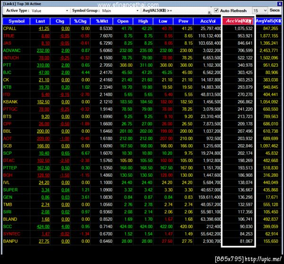Click the small expand icon after AvgVAL5 filter

(209, 12)
